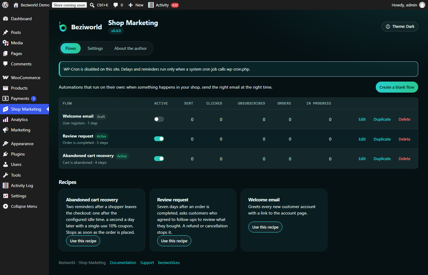The height and width of the screenshot is (275, 428).
Task: Go to Dashboard in sidebar
Action: click(24, 19)
